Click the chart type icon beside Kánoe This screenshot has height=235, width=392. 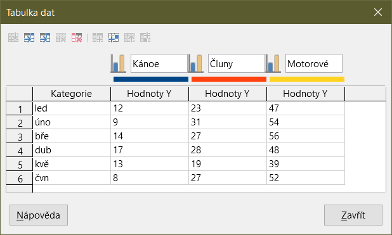click(118, 63)
